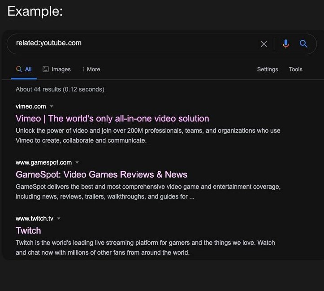Submit search with the magnifying glass icon
324x291 pixels.
coord(303,43)
